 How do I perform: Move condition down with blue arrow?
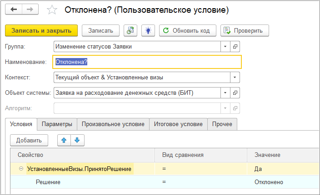(x=77, y=141)
